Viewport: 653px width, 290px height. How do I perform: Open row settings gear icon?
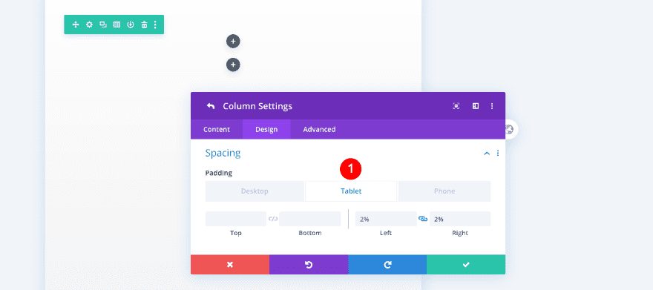[x=89, y=24]
